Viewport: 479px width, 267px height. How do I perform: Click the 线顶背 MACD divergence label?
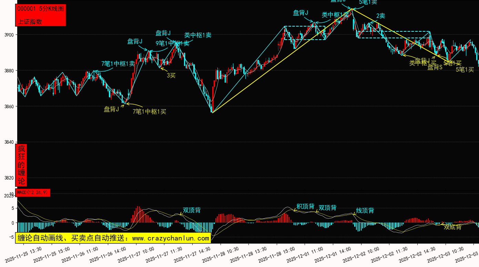pos(365,210)
